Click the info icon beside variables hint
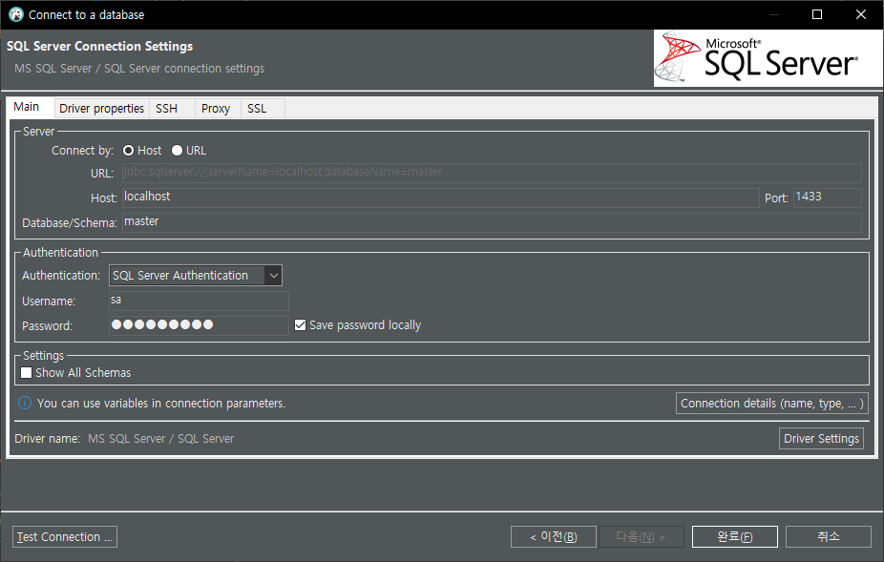The height and width of the screenshot is (562, 884). 25,403
